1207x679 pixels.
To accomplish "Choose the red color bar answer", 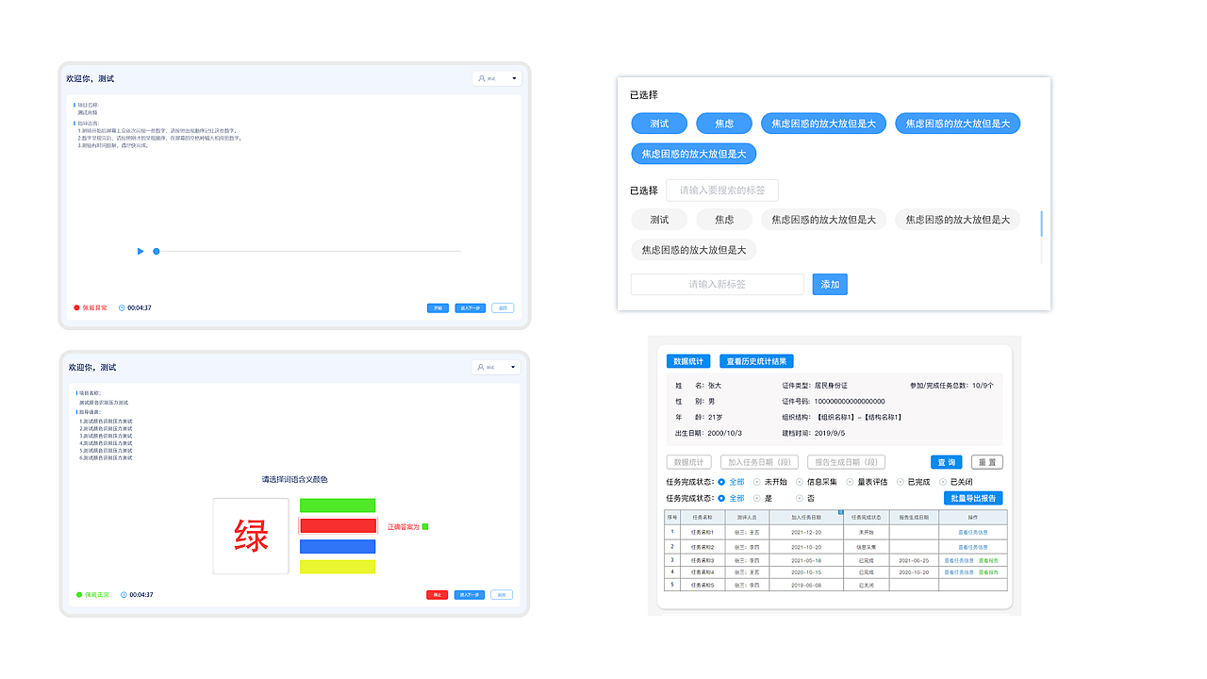I will [x=338, y=526].
